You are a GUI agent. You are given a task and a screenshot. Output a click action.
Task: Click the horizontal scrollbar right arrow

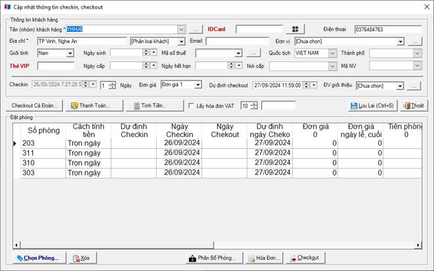418,245
